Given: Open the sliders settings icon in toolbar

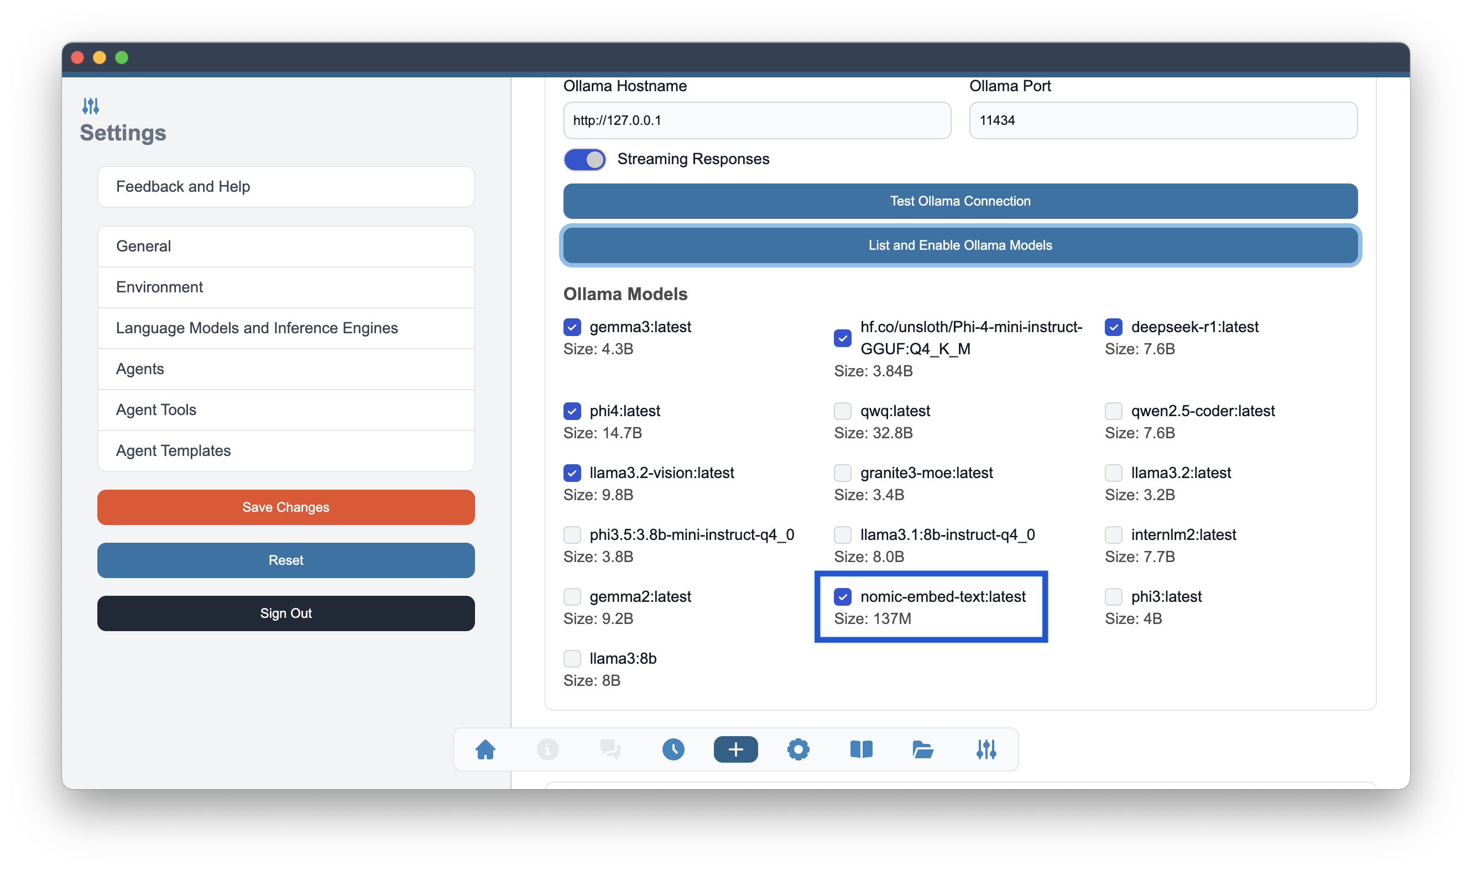Looking at the screenshot, I should tap(986, 749).
